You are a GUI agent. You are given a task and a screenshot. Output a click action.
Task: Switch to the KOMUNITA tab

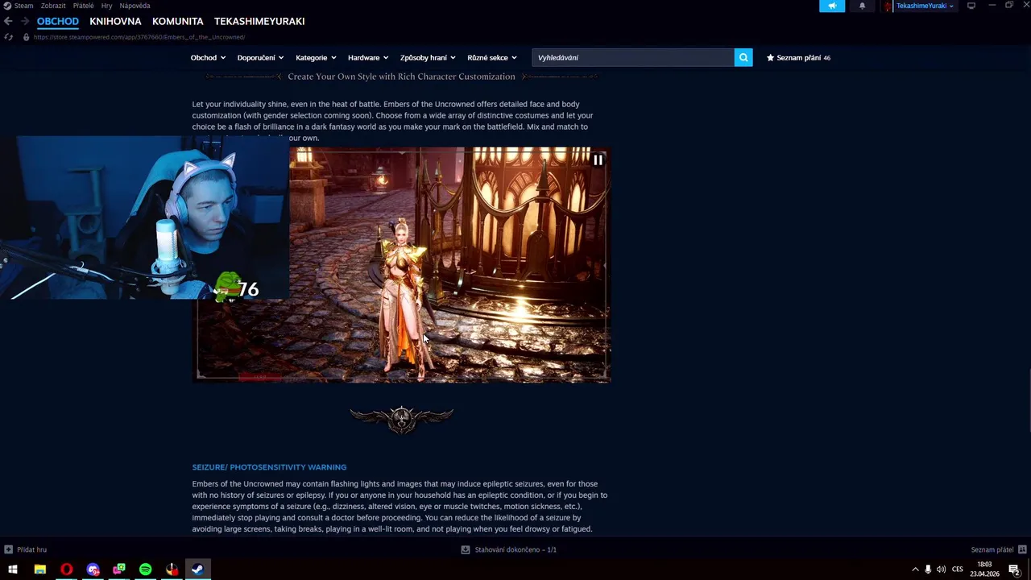click(178, 21)
